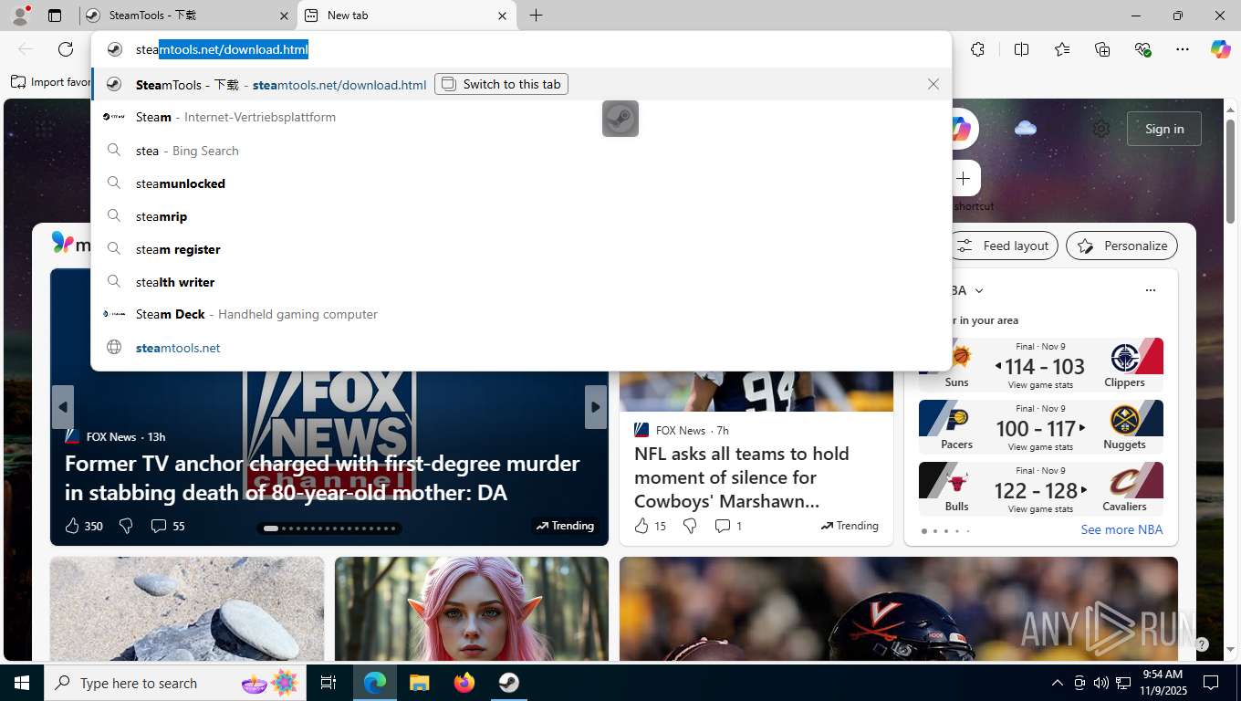Pick the 'stea - Bing Search' suggestion
1241x701 pixels.
click(x=521, y=151)
